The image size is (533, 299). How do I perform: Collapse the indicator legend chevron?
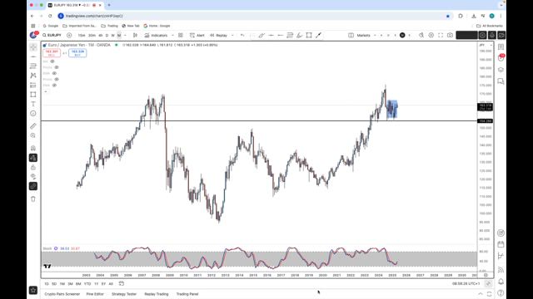pos(46,91)
